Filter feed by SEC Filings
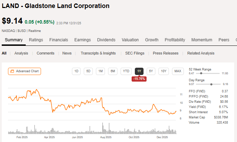This screenshot has width=237, height=142. (x=134, y=53)
